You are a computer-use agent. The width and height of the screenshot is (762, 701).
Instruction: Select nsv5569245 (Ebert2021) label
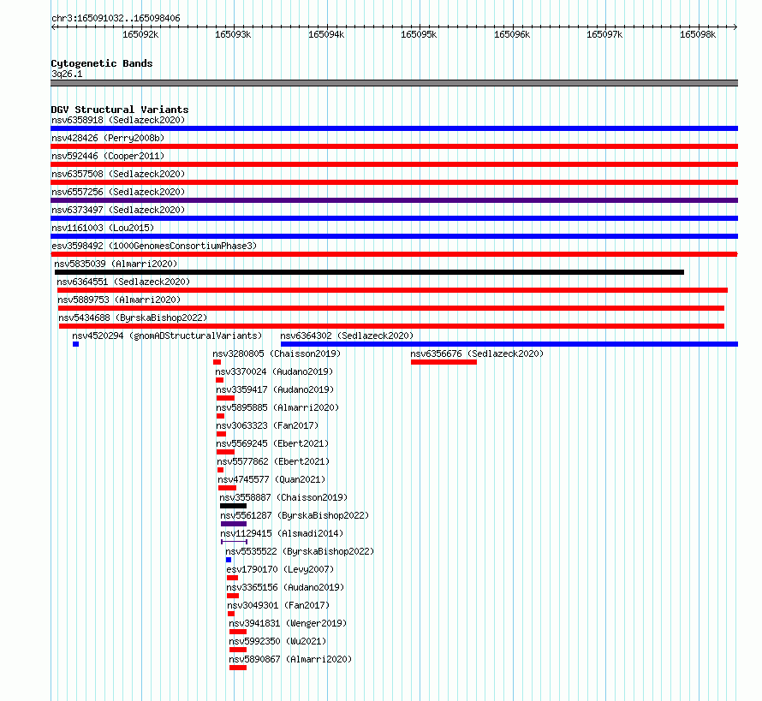click(272, 443)
